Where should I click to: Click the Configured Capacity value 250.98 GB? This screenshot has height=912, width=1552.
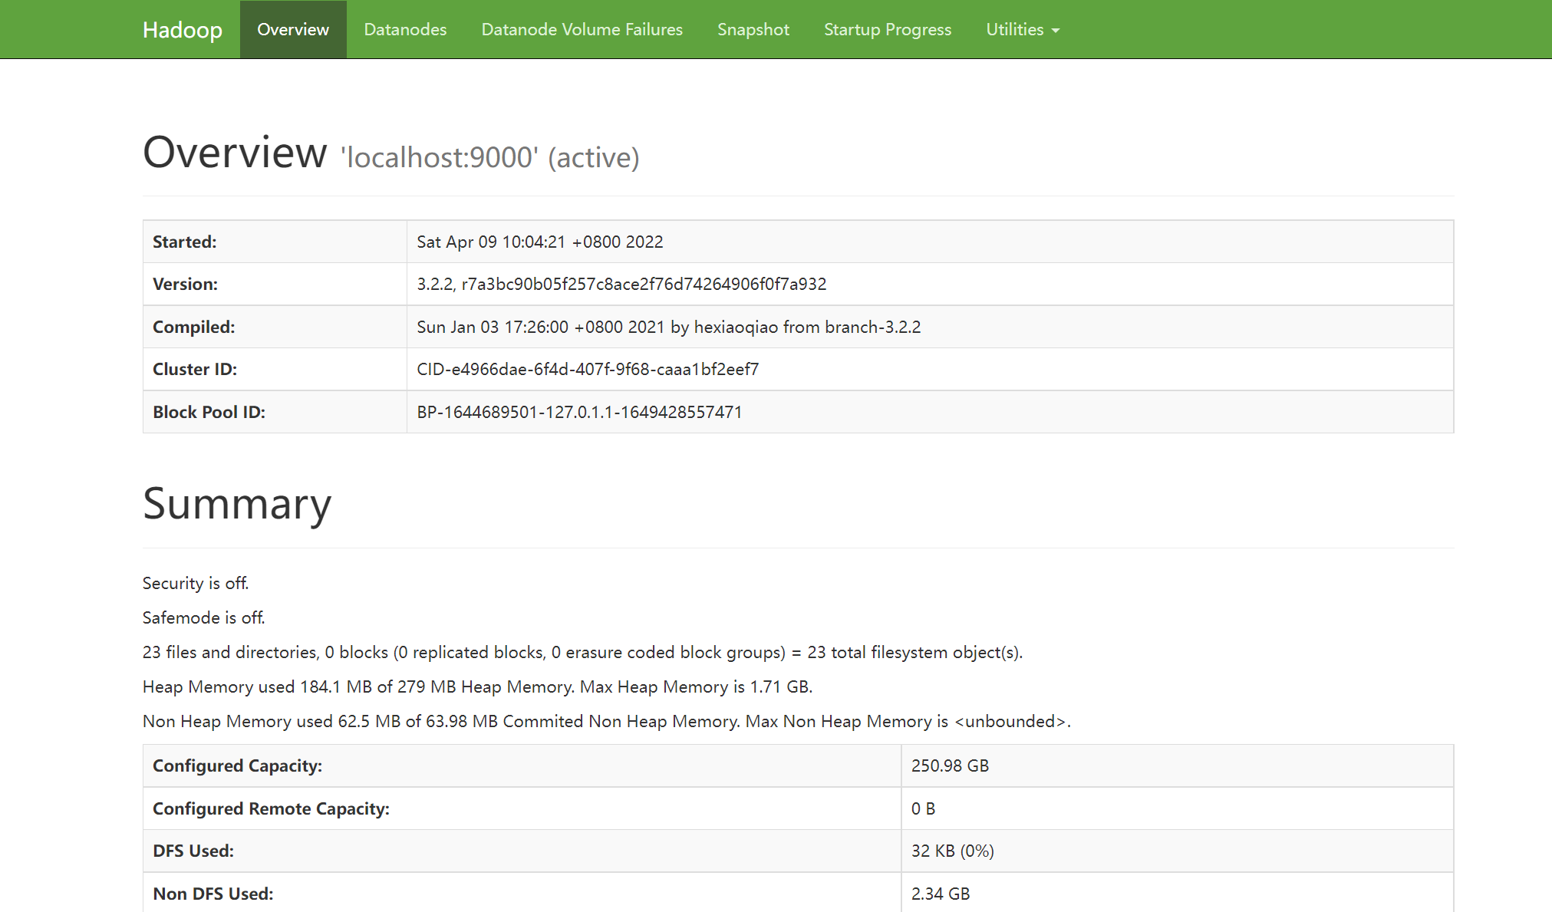point(949,765)
